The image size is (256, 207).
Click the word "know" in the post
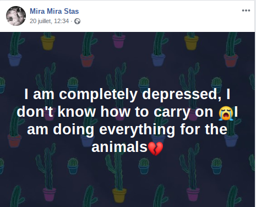[x=77, y=112]
